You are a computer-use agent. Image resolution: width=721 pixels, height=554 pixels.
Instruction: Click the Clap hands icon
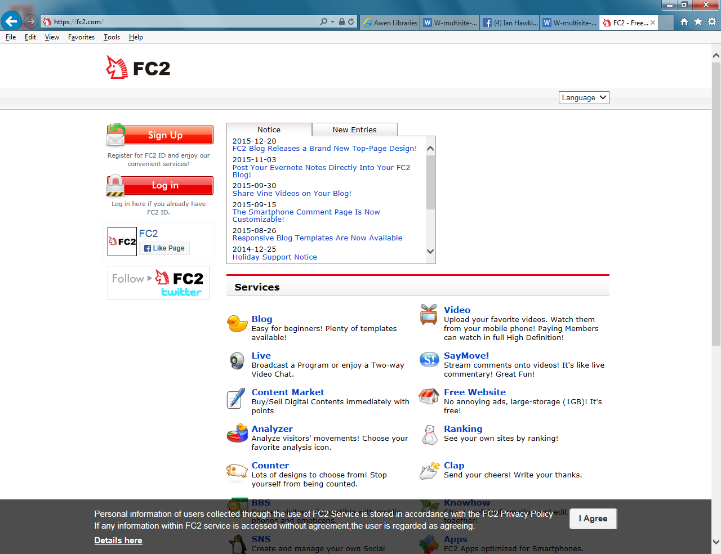[430, 470]
